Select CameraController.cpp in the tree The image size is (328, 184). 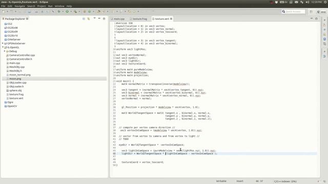click(x=22, y=55)
